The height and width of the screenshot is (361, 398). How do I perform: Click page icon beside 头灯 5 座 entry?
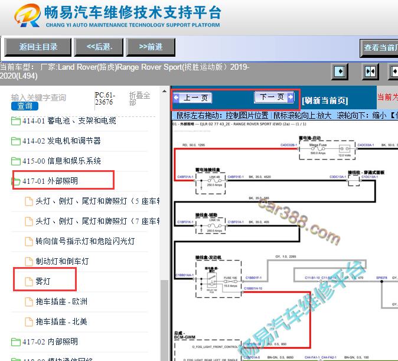pos(29,201)
